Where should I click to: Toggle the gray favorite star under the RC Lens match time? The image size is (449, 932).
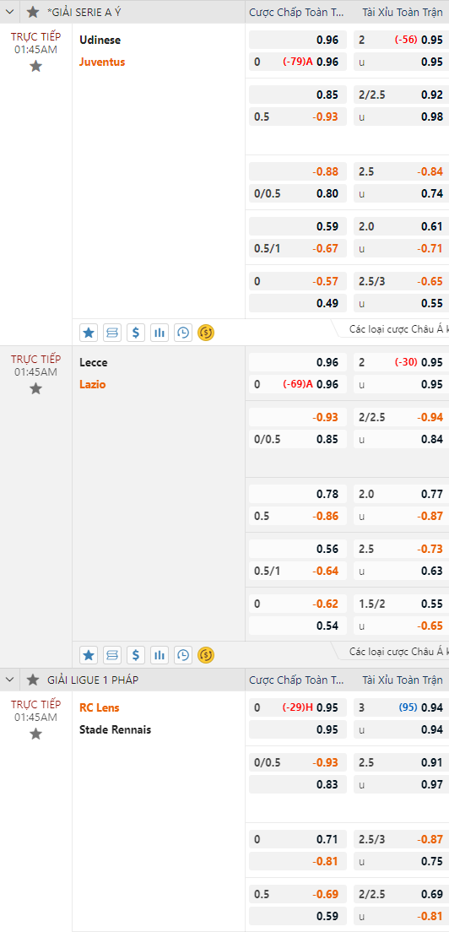tap(35, 734)
